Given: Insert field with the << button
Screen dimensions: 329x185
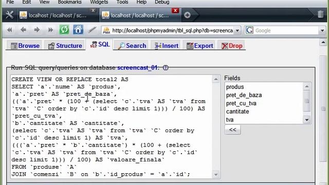Looking at the screenshot, I should point(232,129).
